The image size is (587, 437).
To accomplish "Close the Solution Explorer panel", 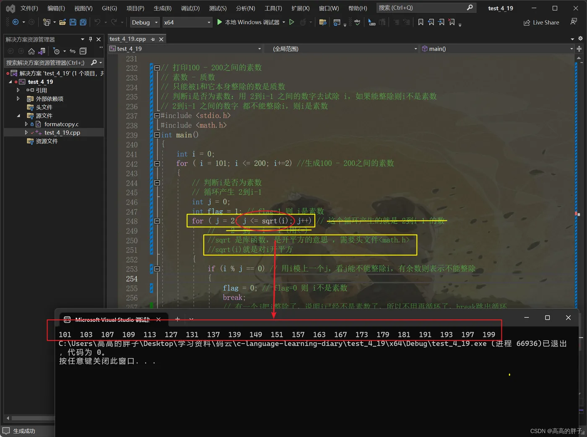I will (x=99, y=39).
